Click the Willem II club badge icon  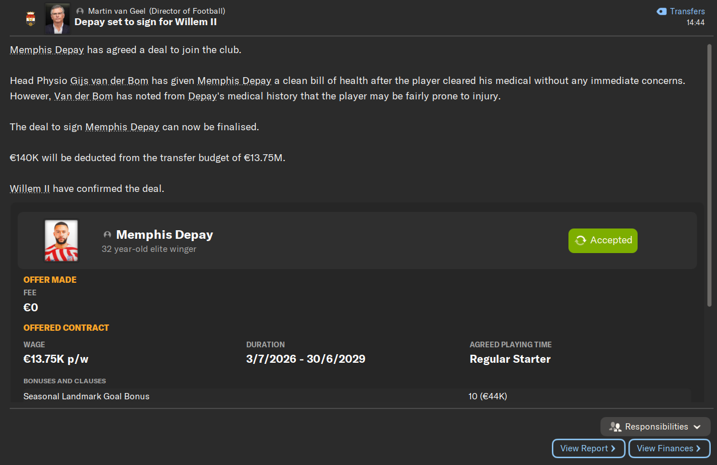pos(31,19)
